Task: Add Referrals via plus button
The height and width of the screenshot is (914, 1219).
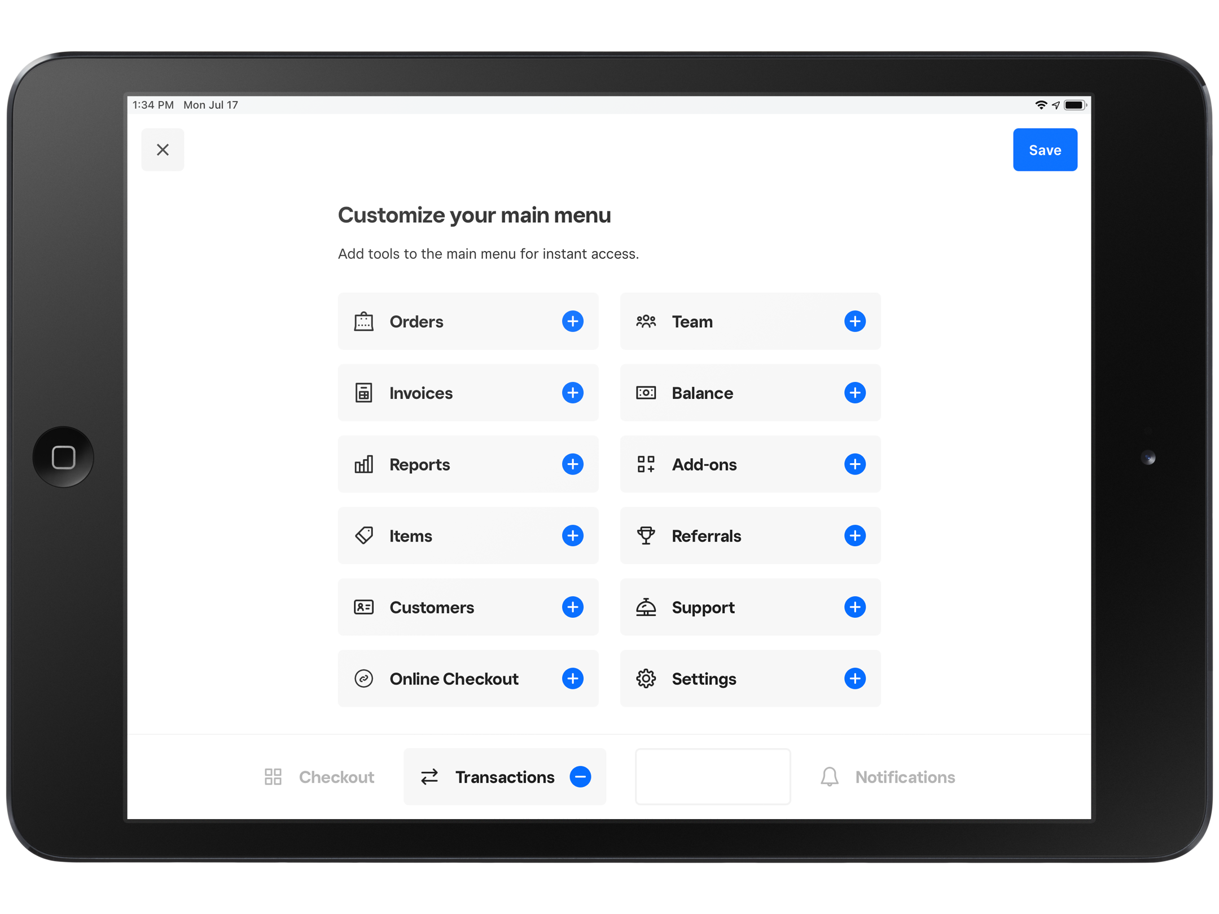Action: 854,535
